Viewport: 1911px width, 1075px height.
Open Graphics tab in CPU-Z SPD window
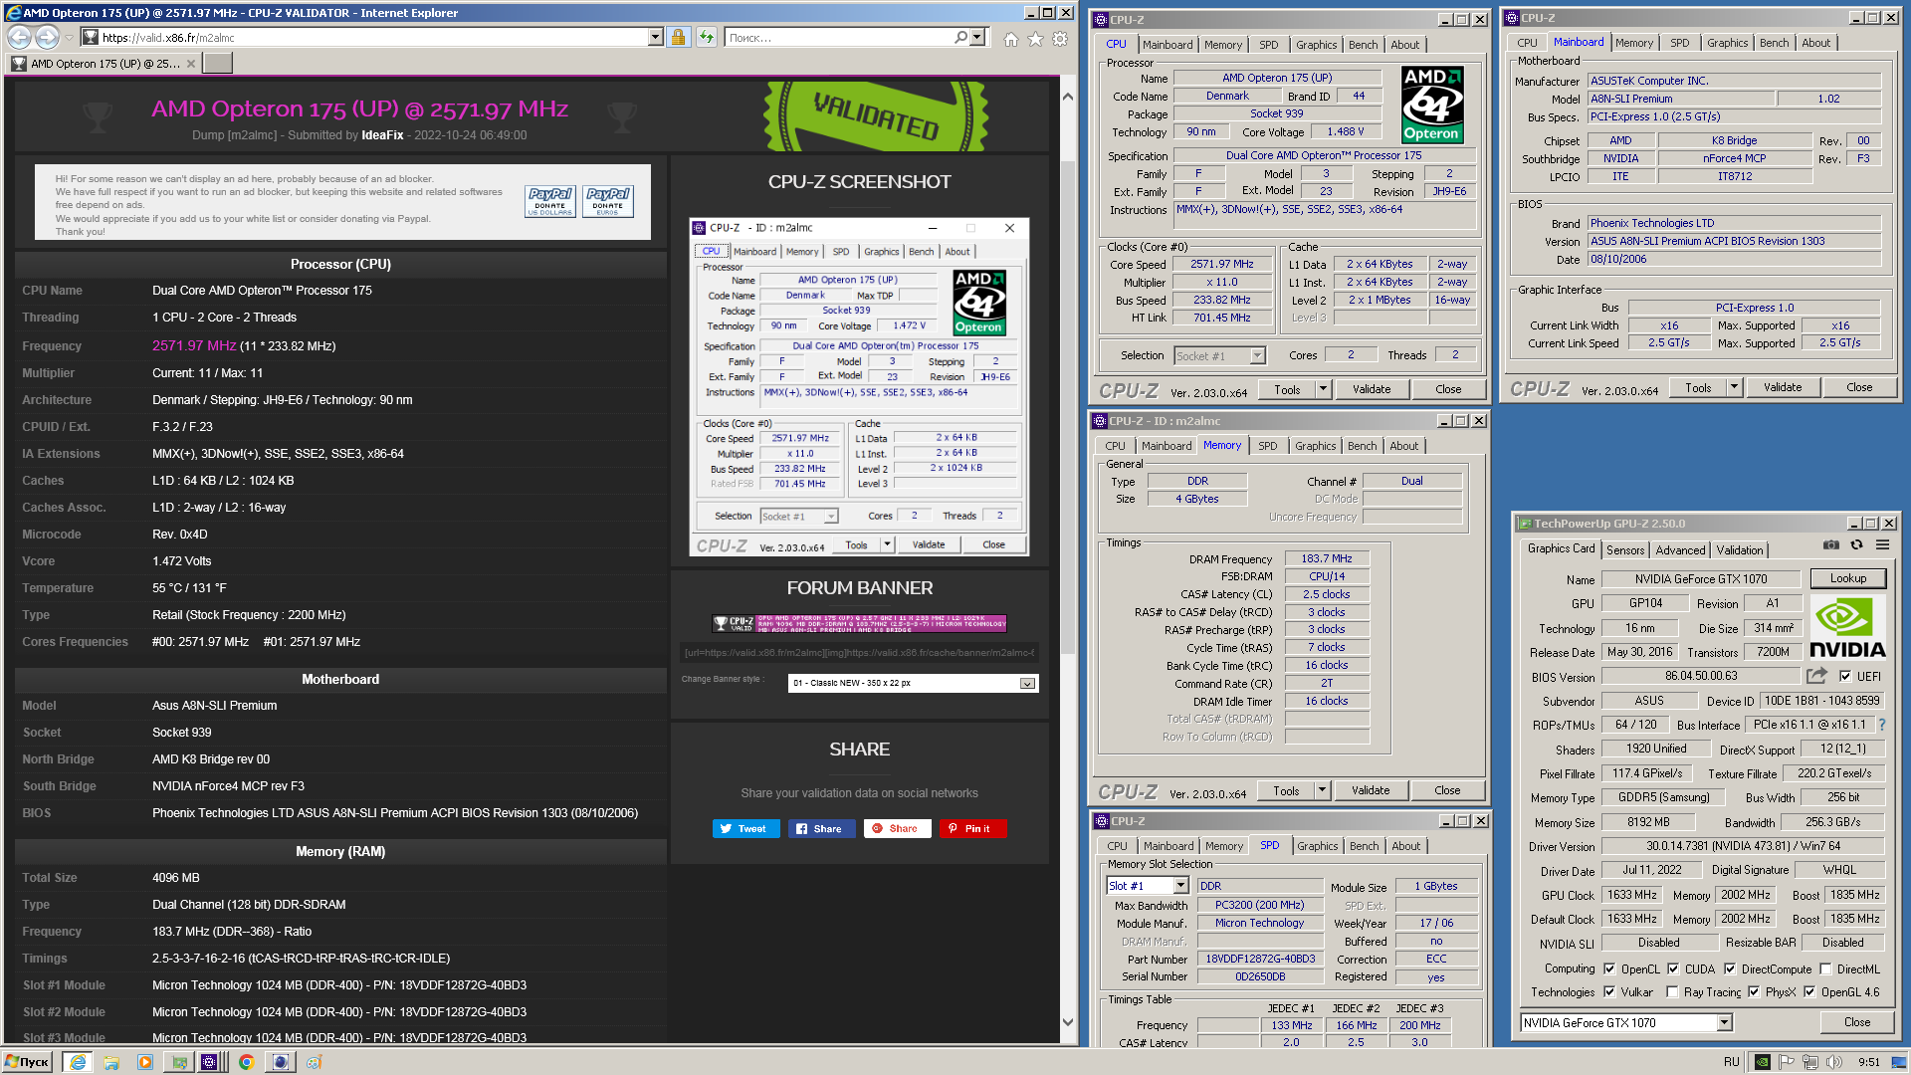[x=1317, y=846]
